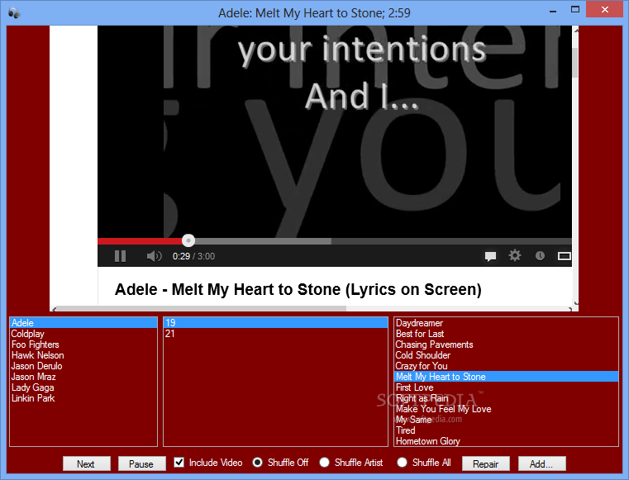
Task: Toggle theater mode rectangle icon
Action: point(564,256)
